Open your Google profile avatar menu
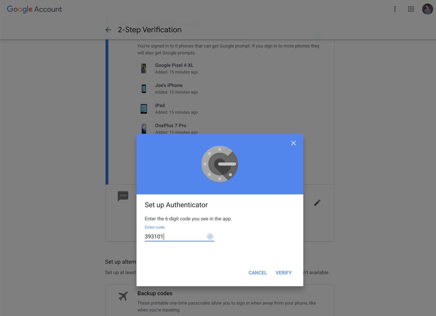This screenshot has height=316, width=436. [427, 9]
